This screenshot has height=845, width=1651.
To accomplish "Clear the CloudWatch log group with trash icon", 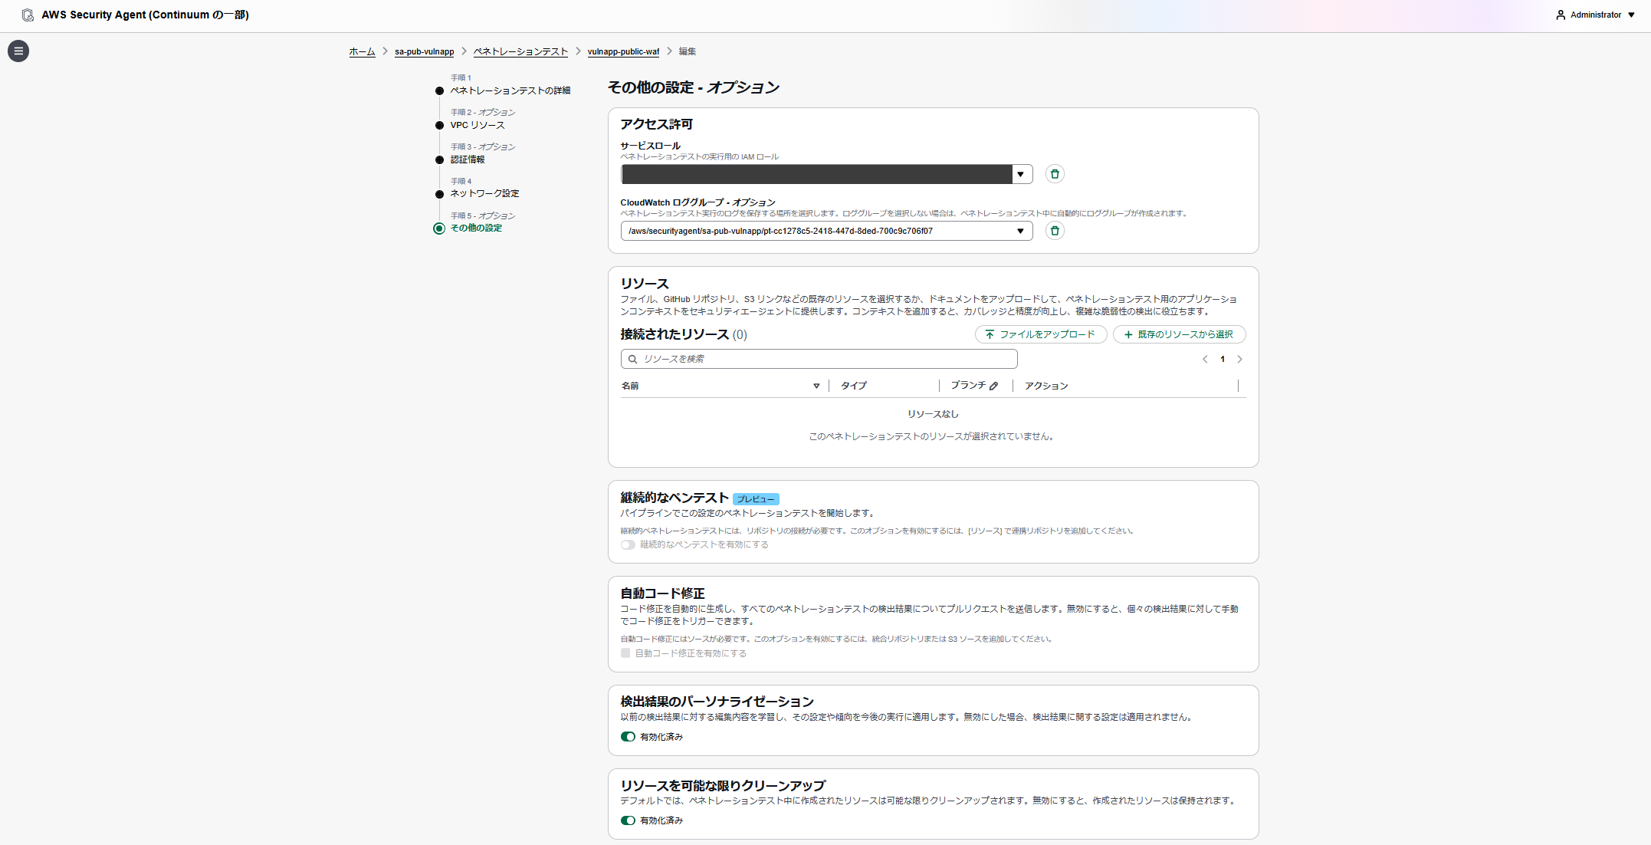I will click(x=1055, y=231).
